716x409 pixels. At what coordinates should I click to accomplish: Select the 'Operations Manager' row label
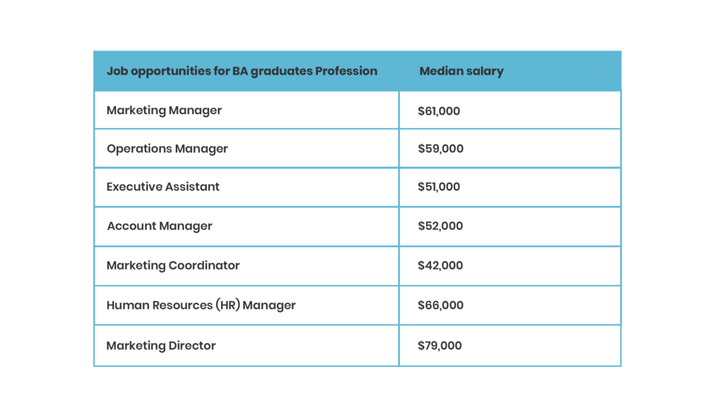click(167, 149)
